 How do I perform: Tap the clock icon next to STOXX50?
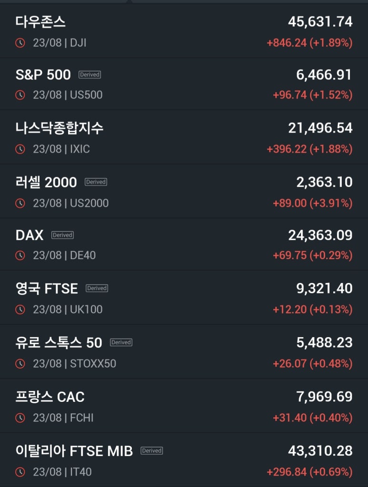pyautogui.click(x=20, y=364)
